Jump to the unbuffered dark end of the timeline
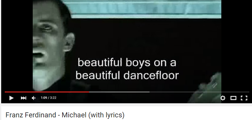Image resolution: width=252 pixels, height=120 pixels. click(x=199, y=92)
